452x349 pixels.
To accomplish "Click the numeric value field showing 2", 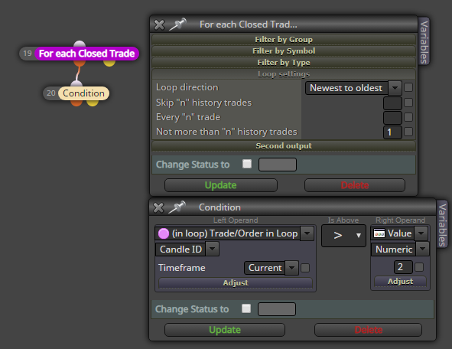I will coord(403,267).
